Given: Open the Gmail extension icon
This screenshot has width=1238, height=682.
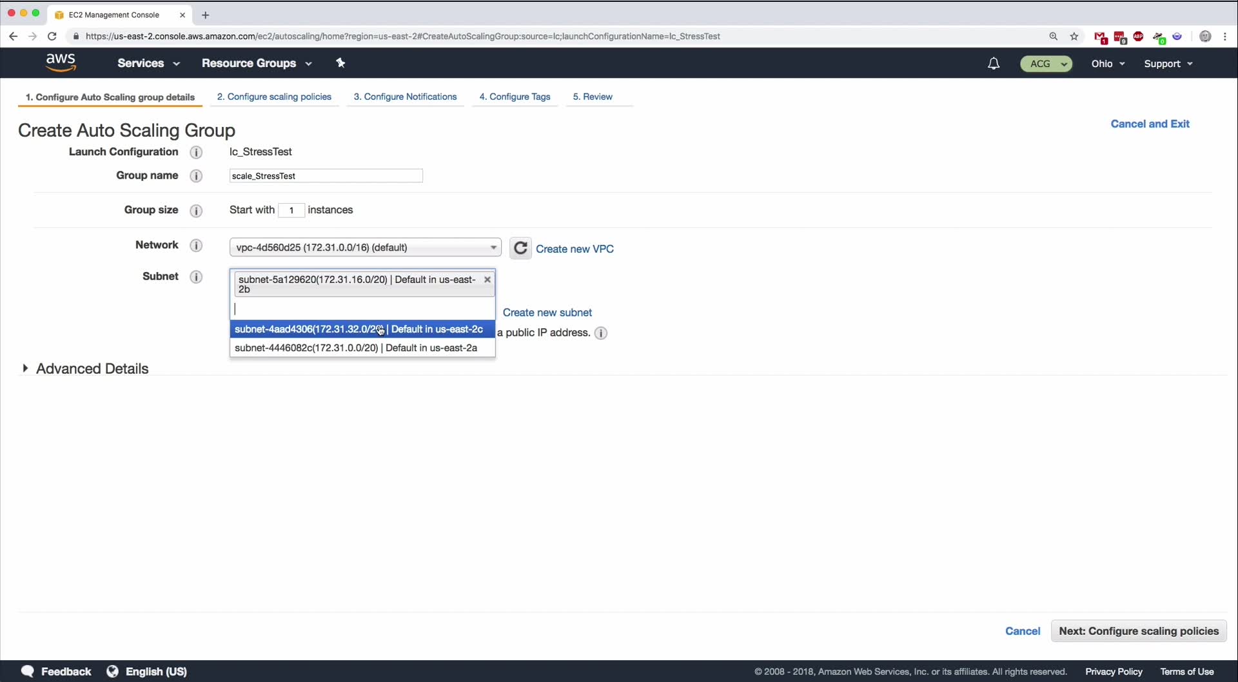Looking at the screenshot, I should click(1101, 37).
